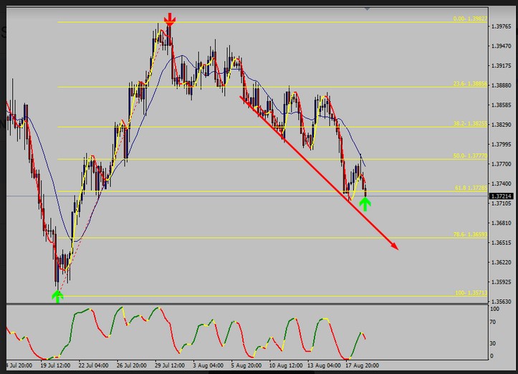
Task: Click the 1.36220 price on the axis
Action: [501, 262]
